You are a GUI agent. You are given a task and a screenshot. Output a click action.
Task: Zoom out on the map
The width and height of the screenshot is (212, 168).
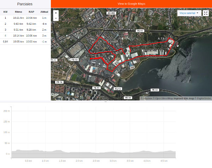[x=56, y=18]
